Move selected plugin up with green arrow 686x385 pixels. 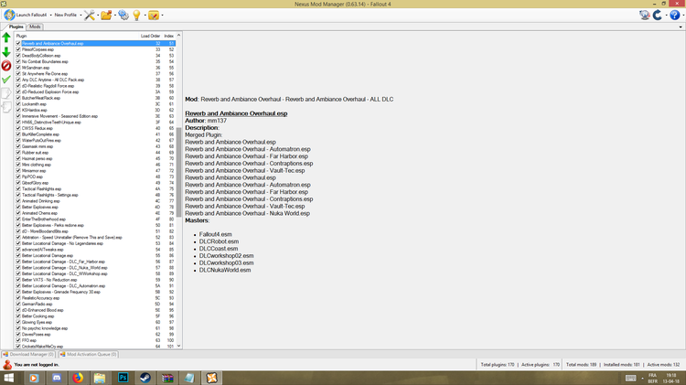[x=6, y=37]
